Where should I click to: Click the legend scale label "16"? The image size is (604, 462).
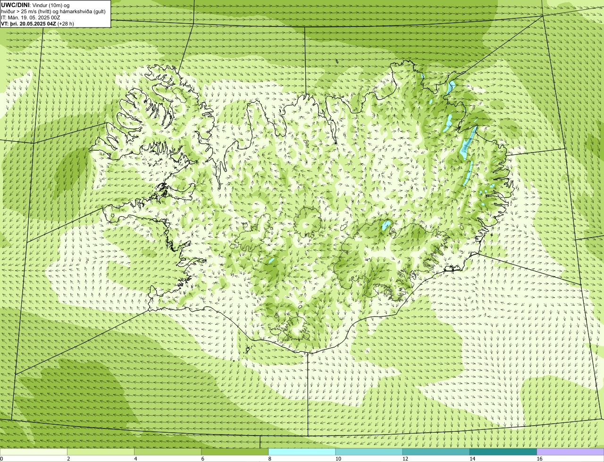click(x=539, y=459)
